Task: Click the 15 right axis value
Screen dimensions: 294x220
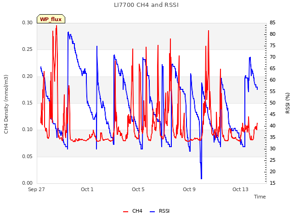Action: (272, 183)
